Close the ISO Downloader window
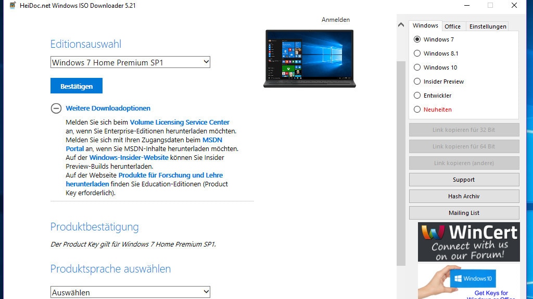Image resolution: width=533 pixels, height=299 pixels. coord(514,5)
